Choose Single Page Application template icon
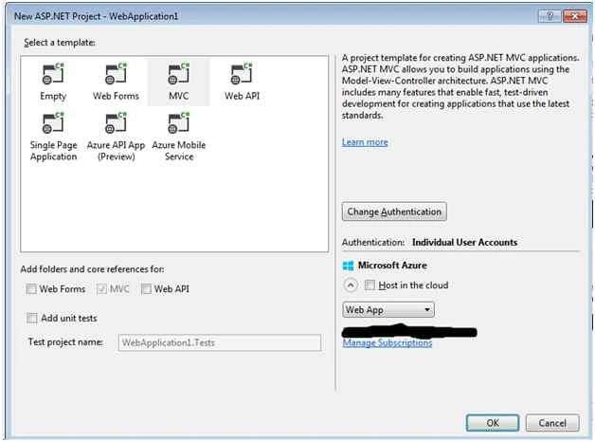Viewport: 595px width, 442px height. point(53,123)
